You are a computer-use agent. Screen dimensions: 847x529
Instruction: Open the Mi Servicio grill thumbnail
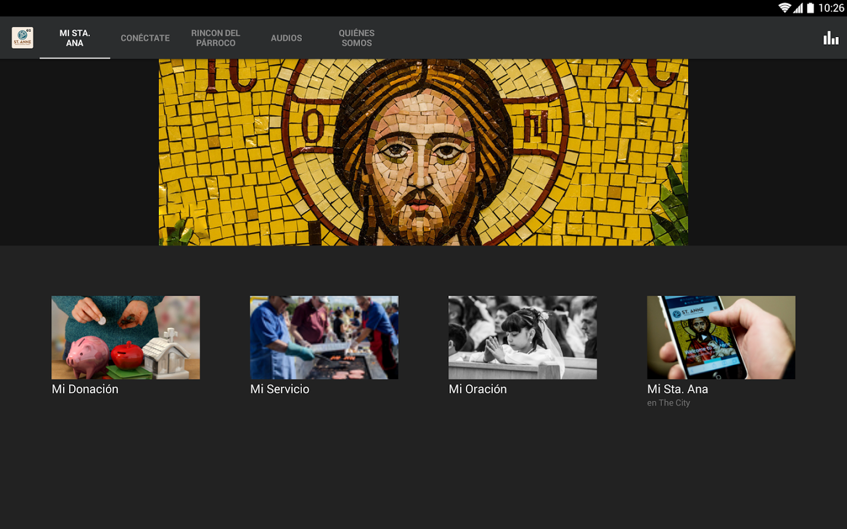point(324,337)
